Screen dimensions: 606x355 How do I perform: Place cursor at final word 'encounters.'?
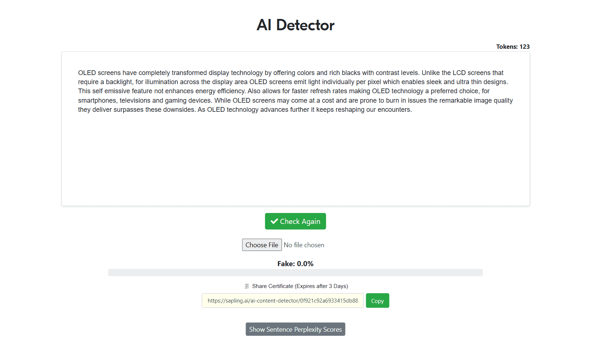tap(395, 110)
